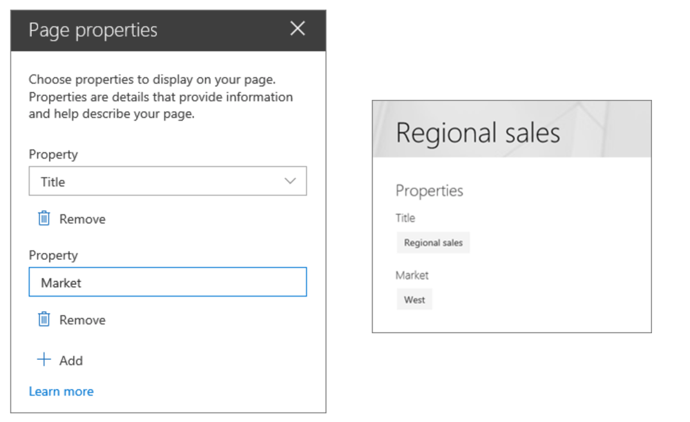Select the Title text in the property combo box
This screenshot has width=690, height=422.
pos(53,182)
